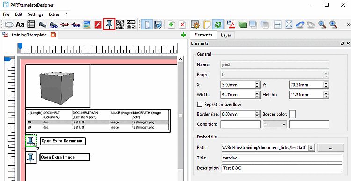Switch to the Layer tab
This screenshot has height=181, width=351.
[x=226, y=36]
